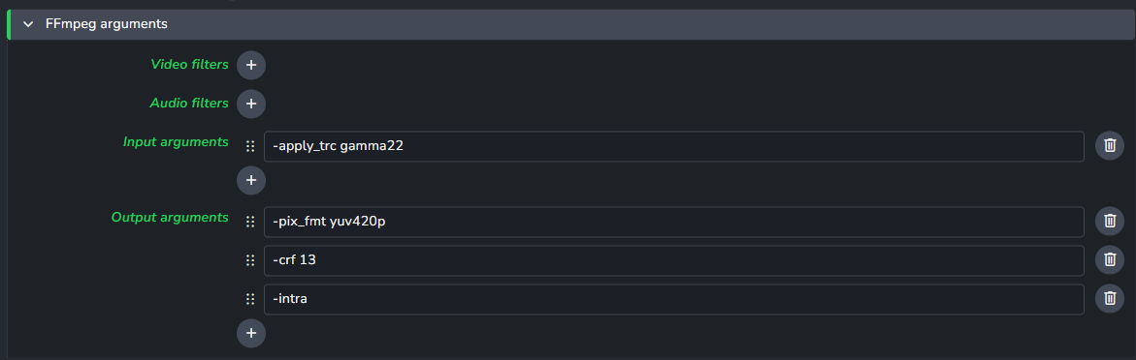Collapse the FFmpeg arguments section chevron
Image resolution: width=1136 pixels, height=360 pixels.
[28, 24]
